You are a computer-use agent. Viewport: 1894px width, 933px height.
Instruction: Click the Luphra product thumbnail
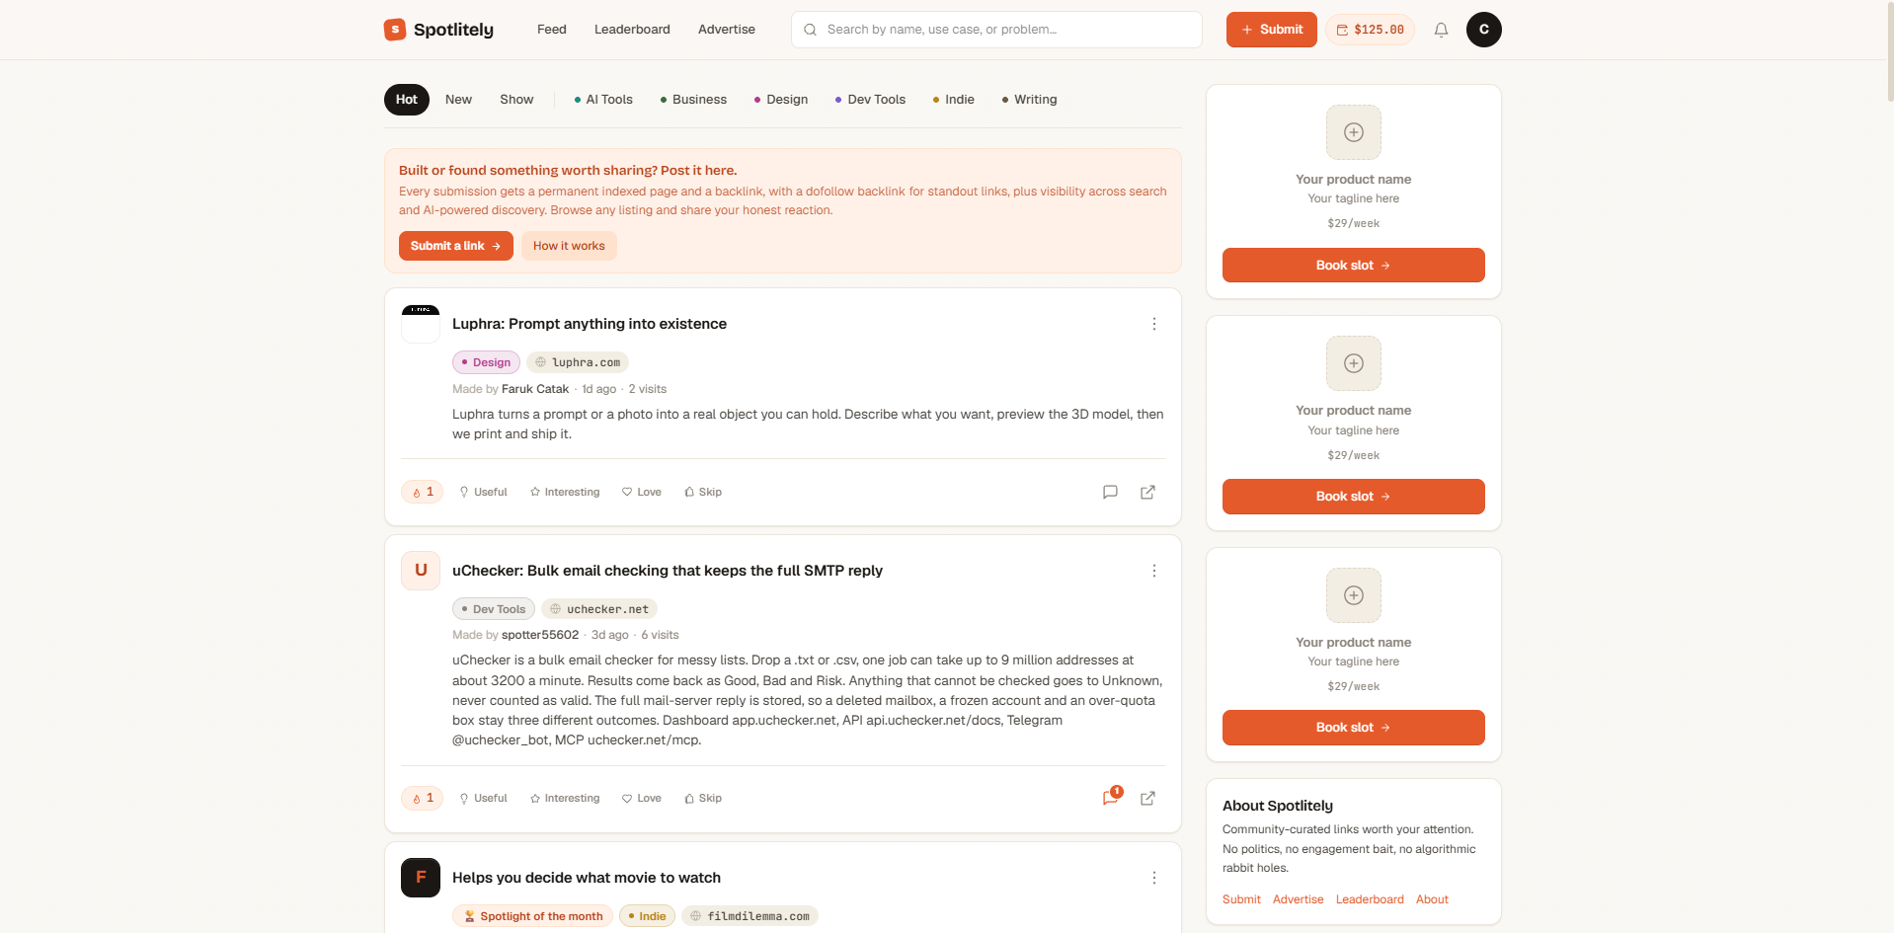click(x=421, y=324)
